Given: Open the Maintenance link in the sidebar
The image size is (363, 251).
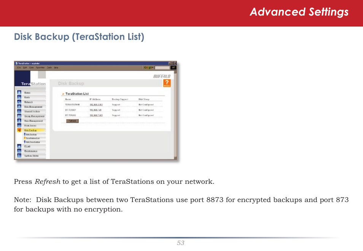Looking at the screenshot, I should 31,151.
